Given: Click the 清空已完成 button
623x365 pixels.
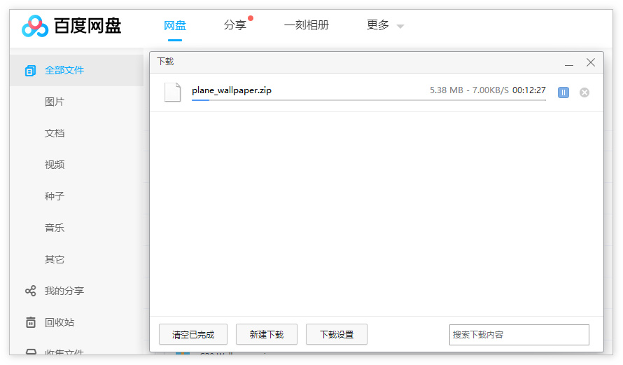Looking at the screenshot, I should tap(193, 334).
